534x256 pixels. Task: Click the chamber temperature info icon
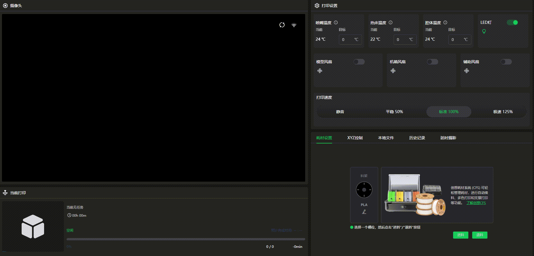[445, 22]
